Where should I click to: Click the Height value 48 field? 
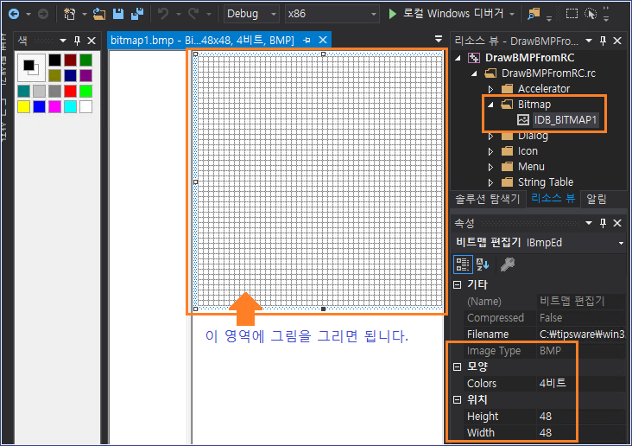click(581, 417)
